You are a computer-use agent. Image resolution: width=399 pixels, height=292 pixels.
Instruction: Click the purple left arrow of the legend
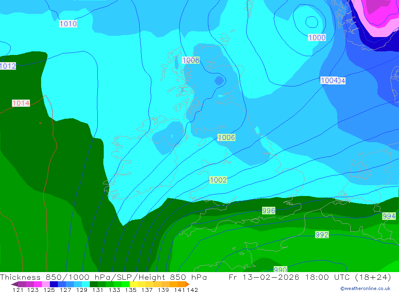tap(14, 284)
